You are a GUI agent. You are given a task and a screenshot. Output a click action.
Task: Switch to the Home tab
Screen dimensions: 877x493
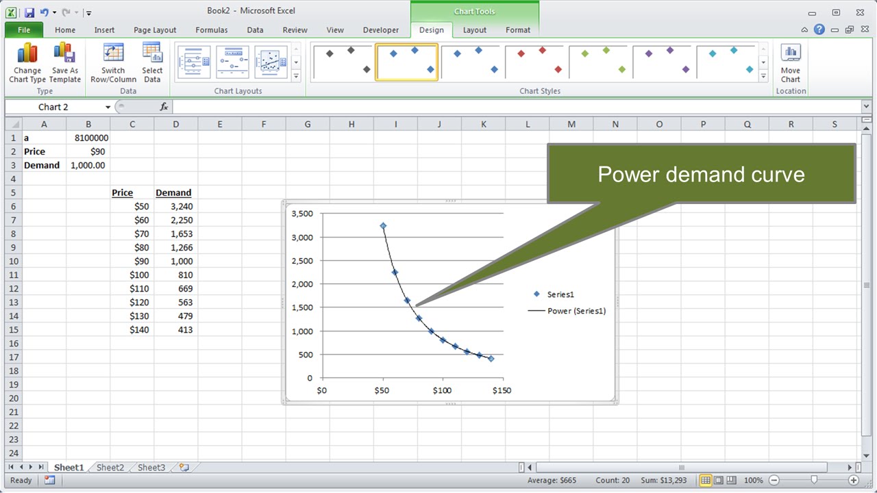coord(65,30)
